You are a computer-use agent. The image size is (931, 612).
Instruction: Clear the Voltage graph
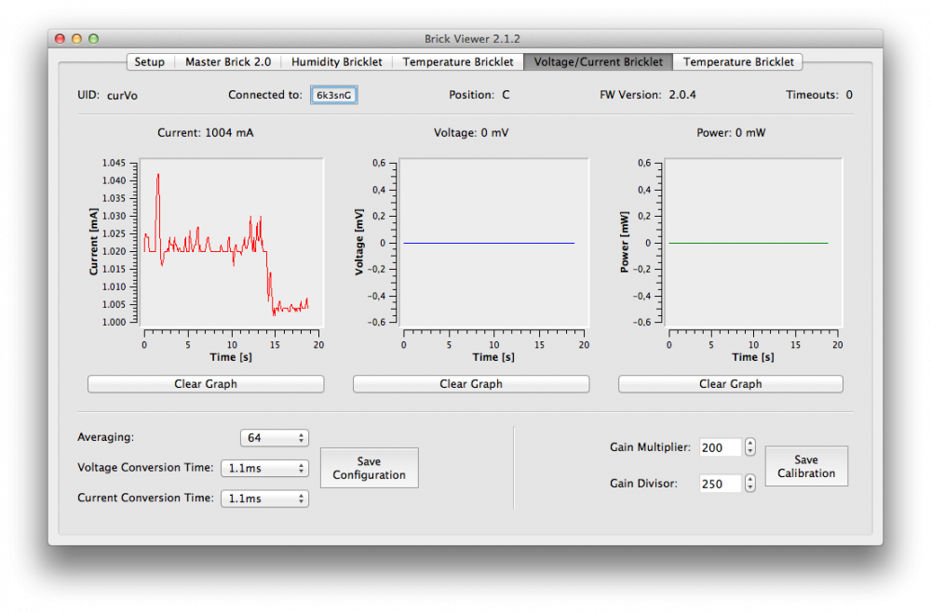click(471, 384)
